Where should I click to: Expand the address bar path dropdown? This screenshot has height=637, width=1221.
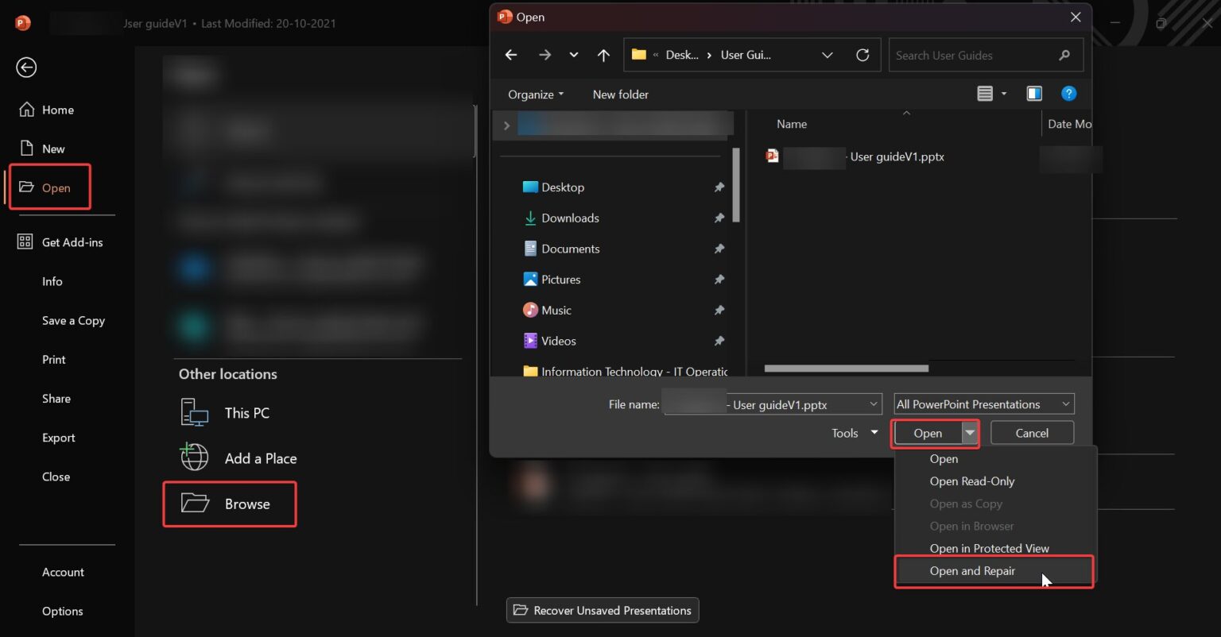point(827,55)
